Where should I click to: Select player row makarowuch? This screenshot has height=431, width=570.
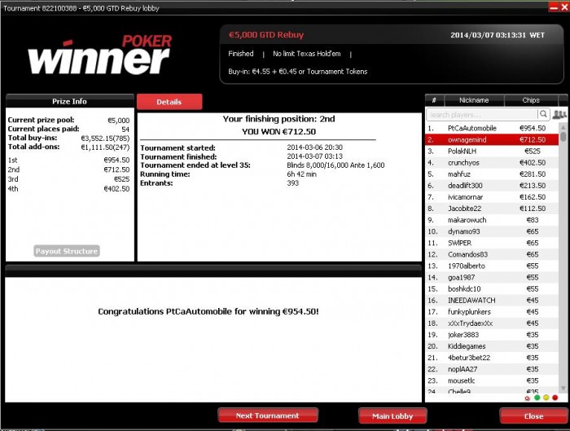[x=492, y=220]
